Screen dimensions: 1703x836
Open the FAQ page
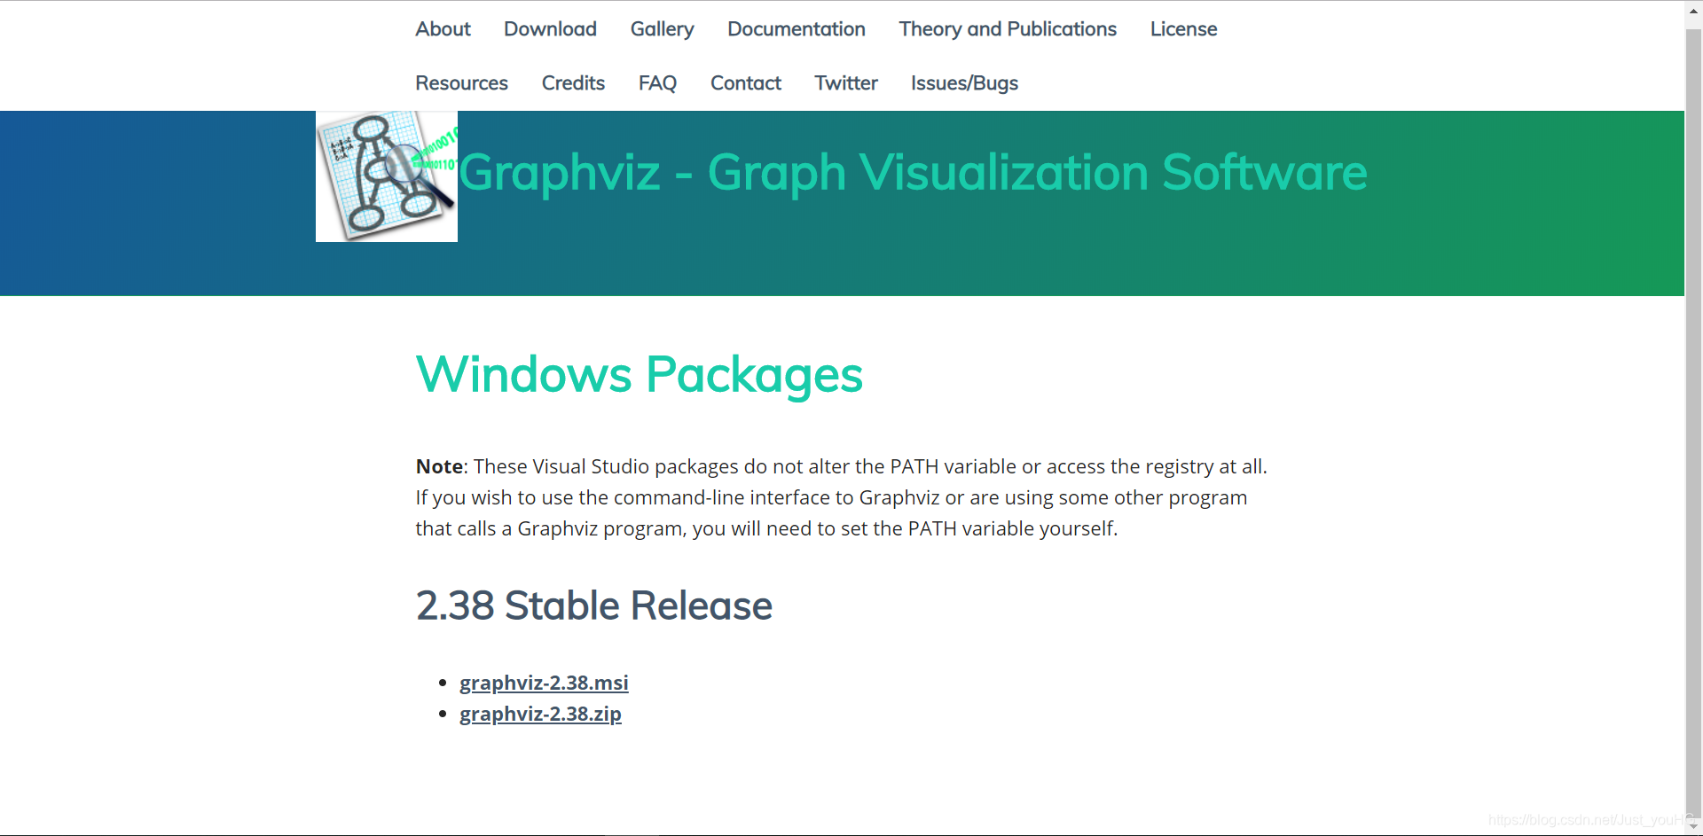657,82
